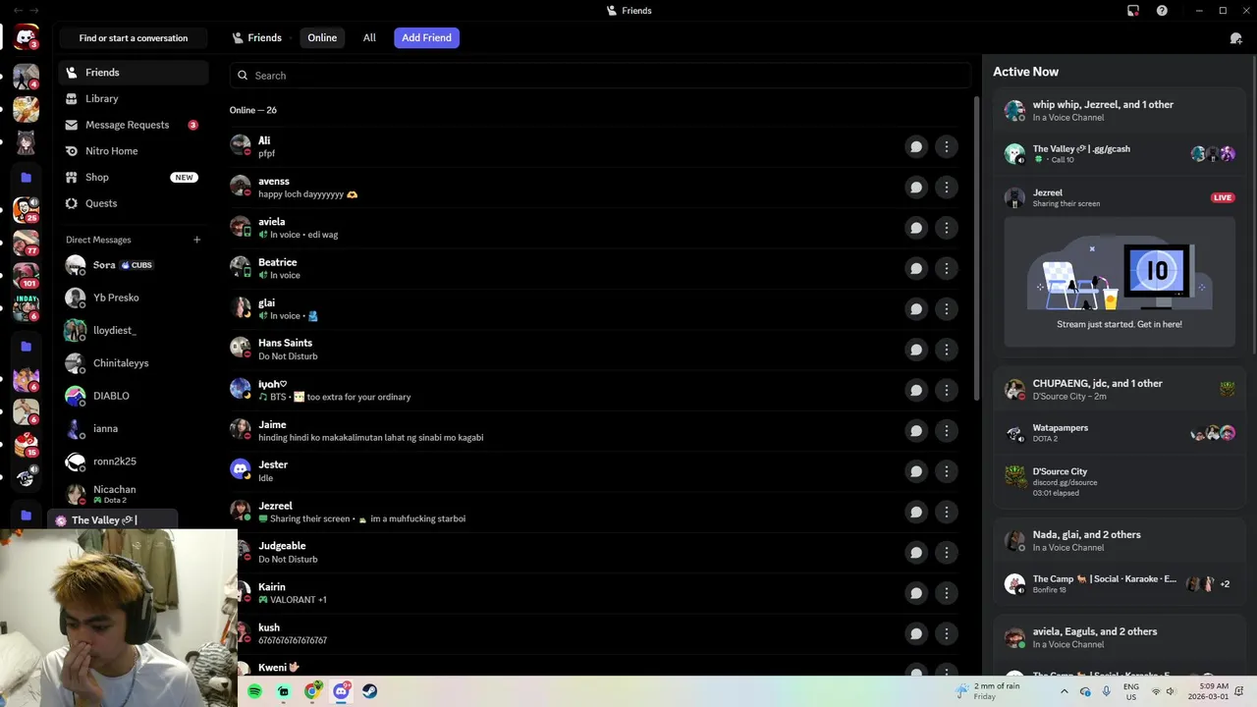Click the friends Search field

(x=600, y=76)
